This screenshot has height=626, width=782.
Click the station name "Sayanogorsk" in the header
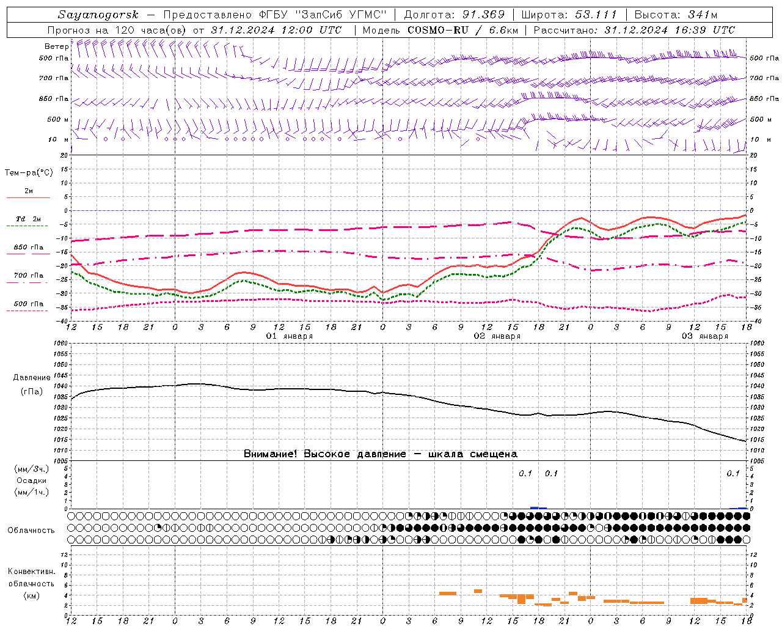pyautogui.click(x=98, y=15)
